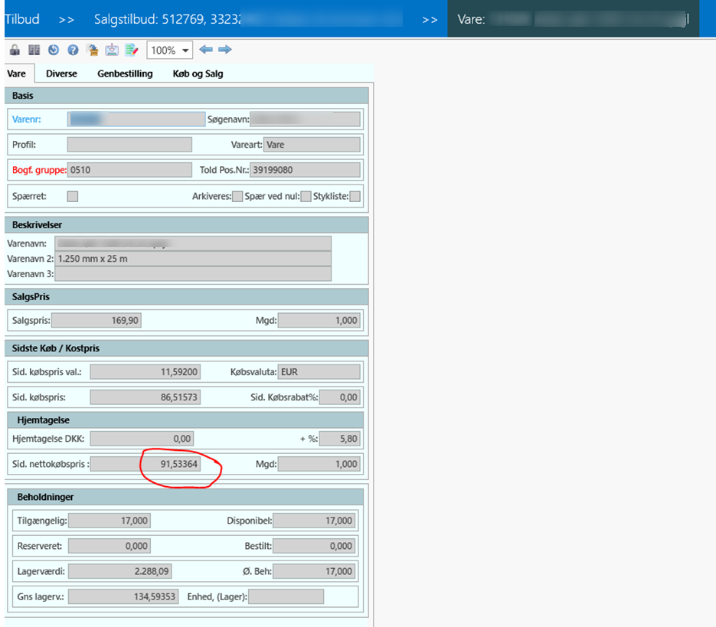Click the Bestilt field 0,000
Image resolution: width=716 pixels, height=627 pixels.
tap(314, 546)
